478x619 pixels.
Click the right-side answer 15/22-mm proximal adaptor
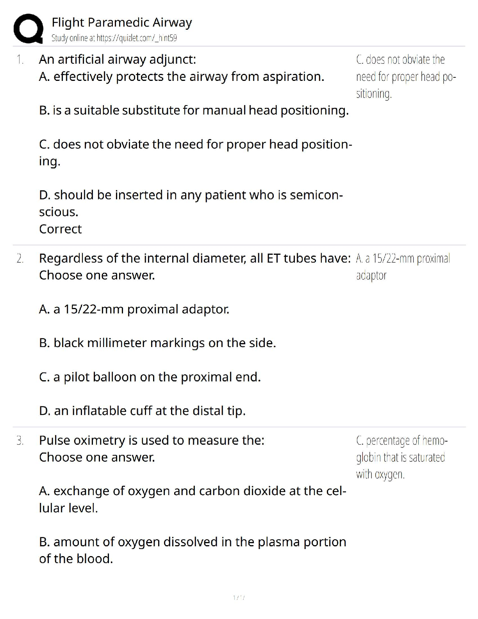[403, 267]
